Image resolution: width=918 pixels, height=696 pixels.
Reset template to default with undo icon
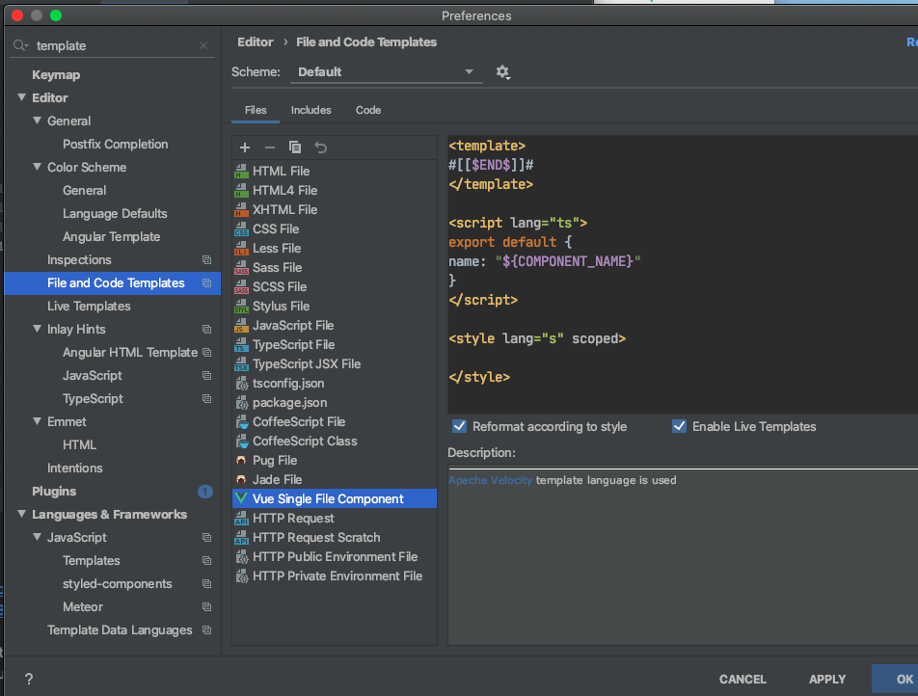tap(321, 147)
